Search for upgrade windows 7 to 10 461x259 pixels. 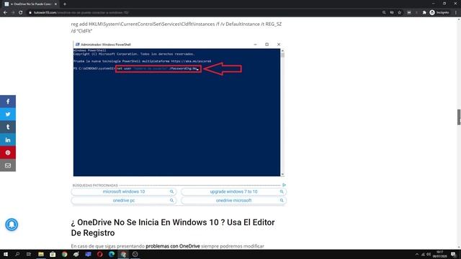(233, 191)
